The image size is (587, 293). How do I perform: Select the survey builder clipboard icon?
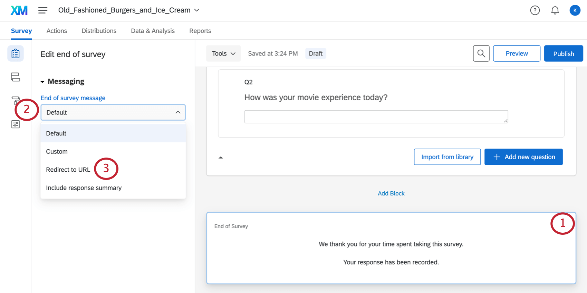click(x=16, y=54)
